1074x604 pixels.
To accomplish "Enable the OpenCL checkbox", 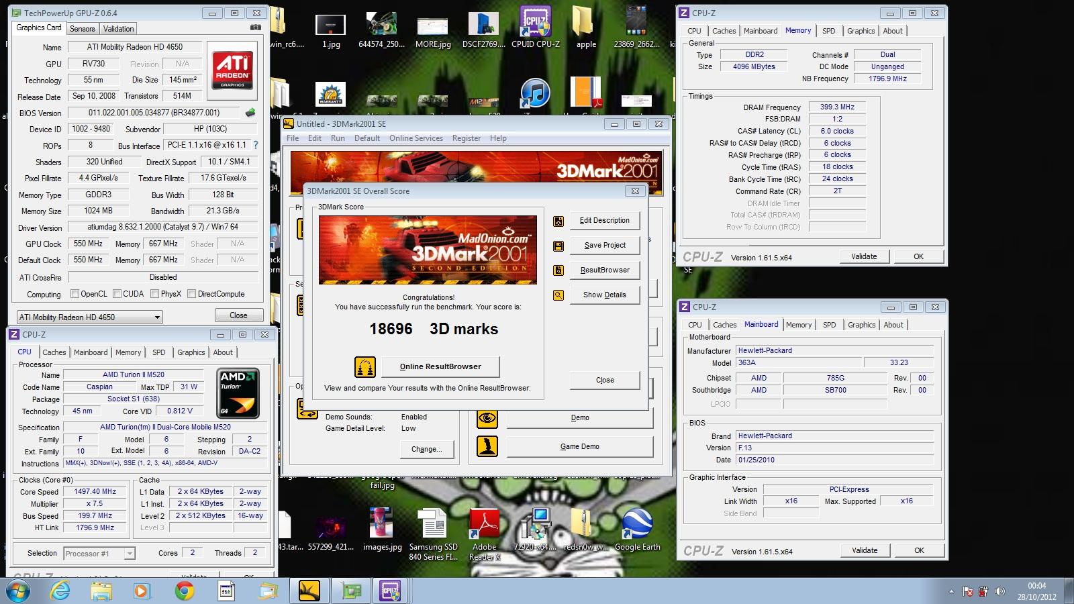I will (75, 294).
